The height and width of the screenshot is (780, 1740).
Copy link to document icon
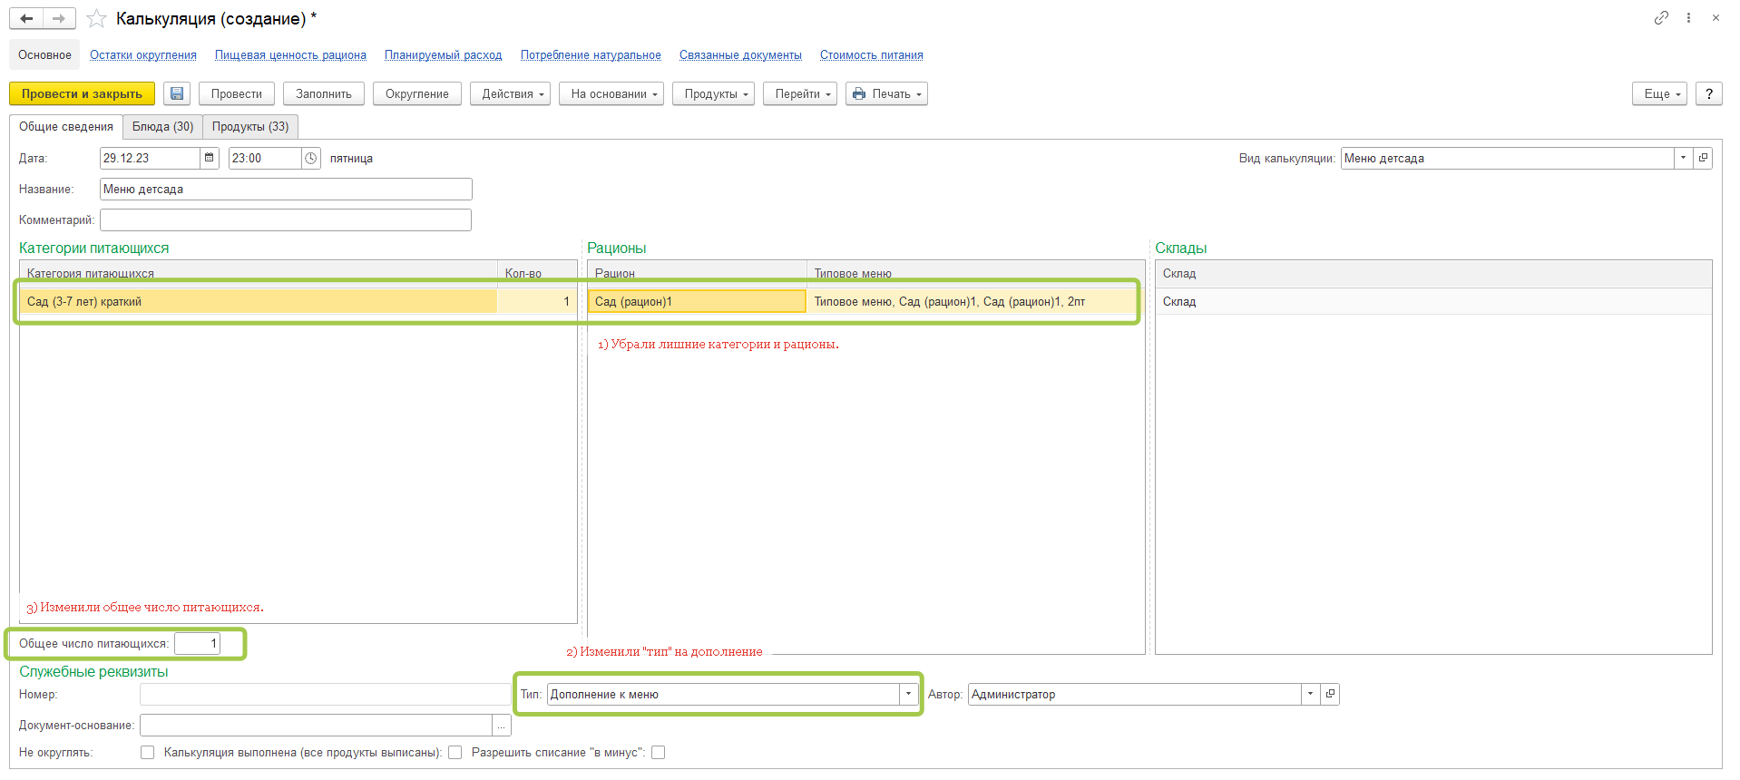(1661, 18)
